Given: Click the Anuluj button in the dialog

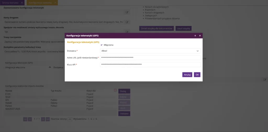Looking at the screenshot, I should (x=187, y=75).
